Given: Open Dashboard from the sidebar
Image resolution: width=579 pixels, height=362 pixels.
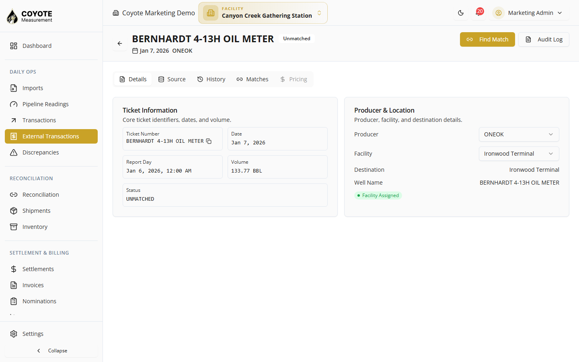Looking at the screenshot, I should click(x=51, y=46).
